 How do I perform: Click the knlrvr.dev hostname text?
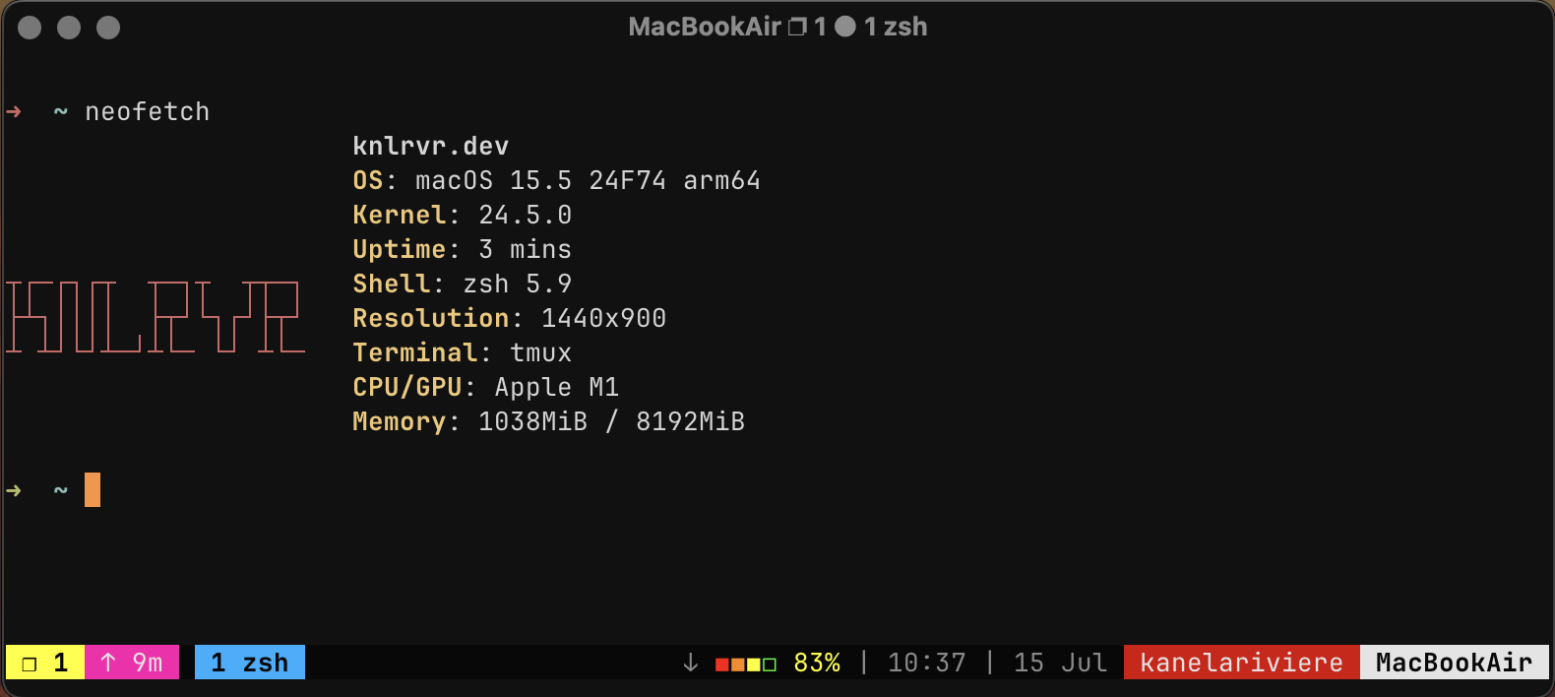(x=430, y=146)
